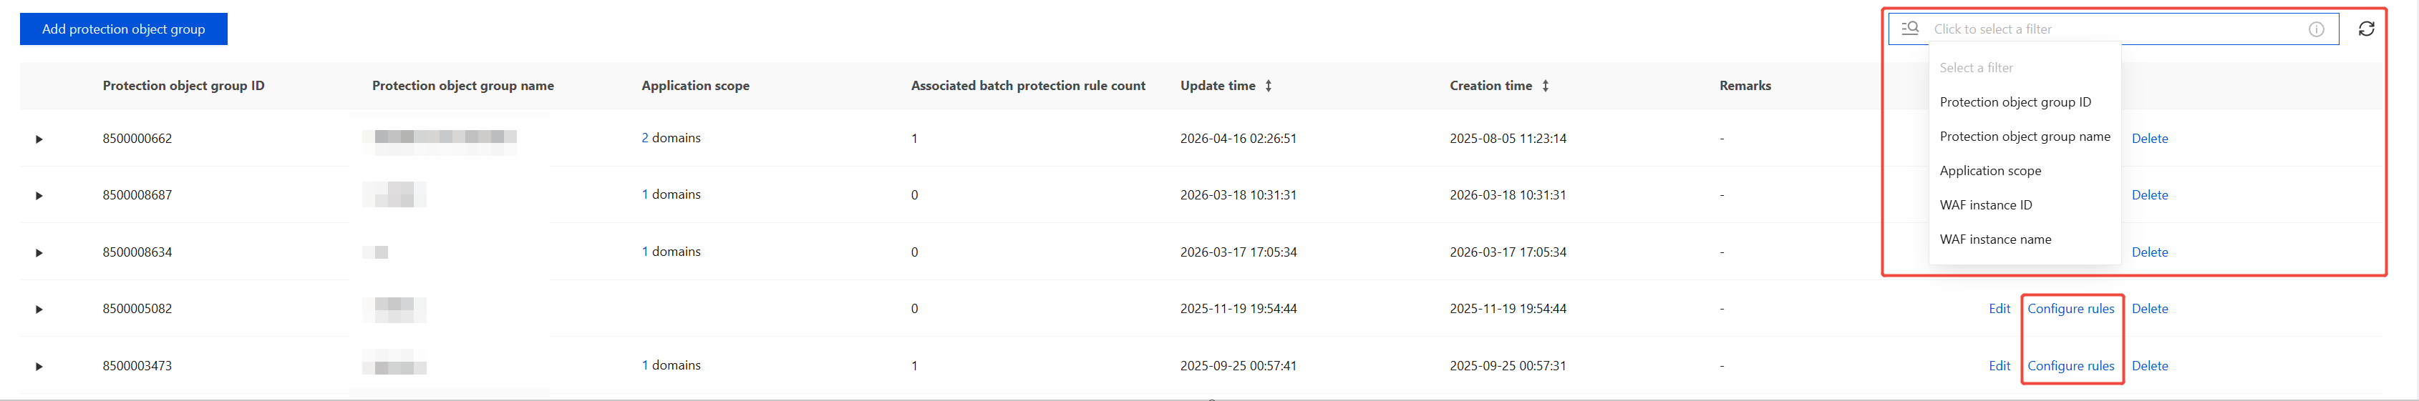Choose Protection object group name filter option
2419x401 pixels.
[2025, 137]
